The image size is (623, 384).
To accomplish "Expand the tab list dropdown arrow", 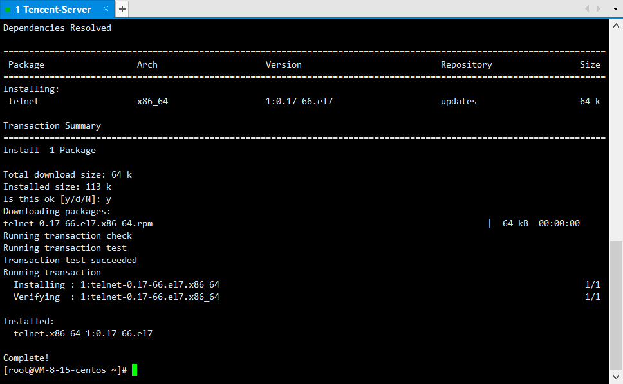I will 616,9.
